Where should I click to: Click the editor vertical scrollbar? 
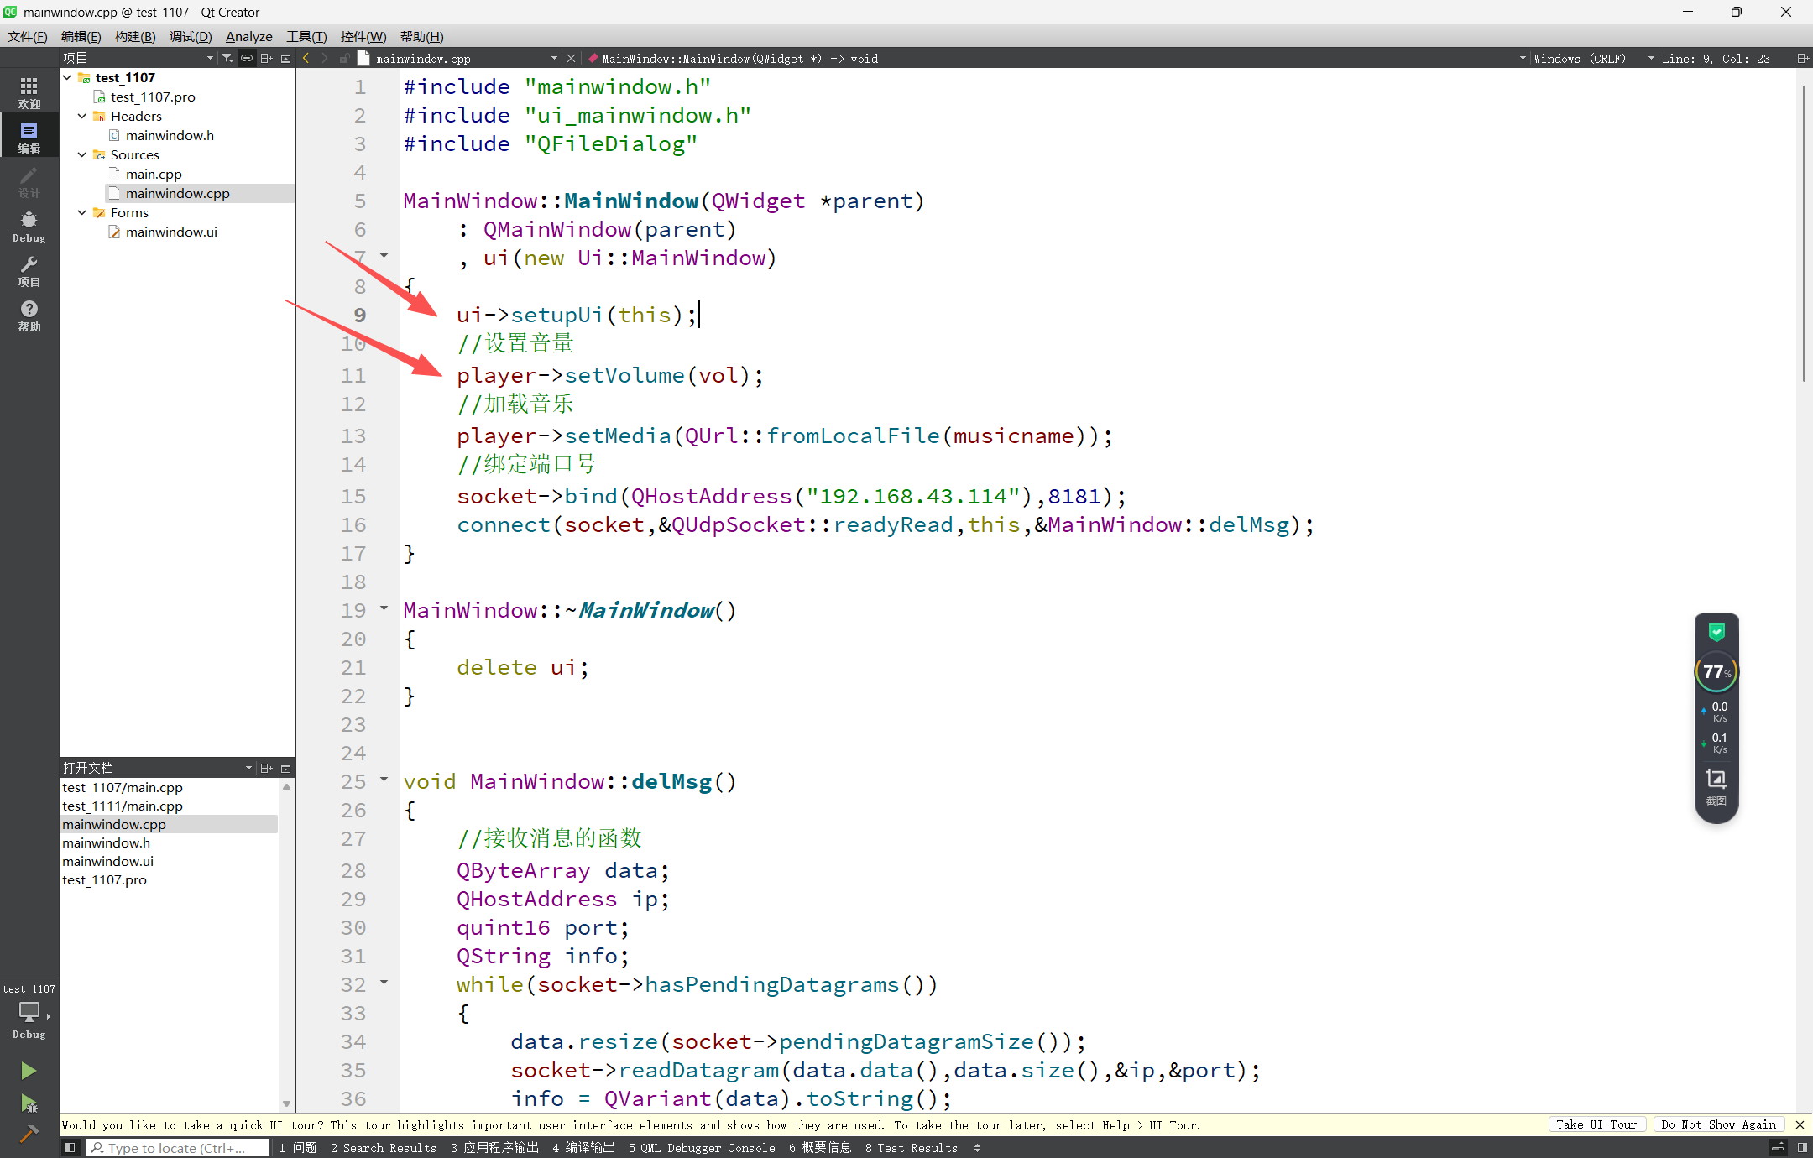[x=1803, y=235]
